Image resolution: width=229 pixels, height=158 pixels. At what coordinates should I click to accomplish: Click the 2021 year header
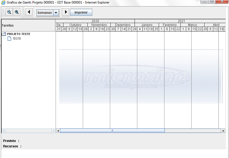click(180, 21)
